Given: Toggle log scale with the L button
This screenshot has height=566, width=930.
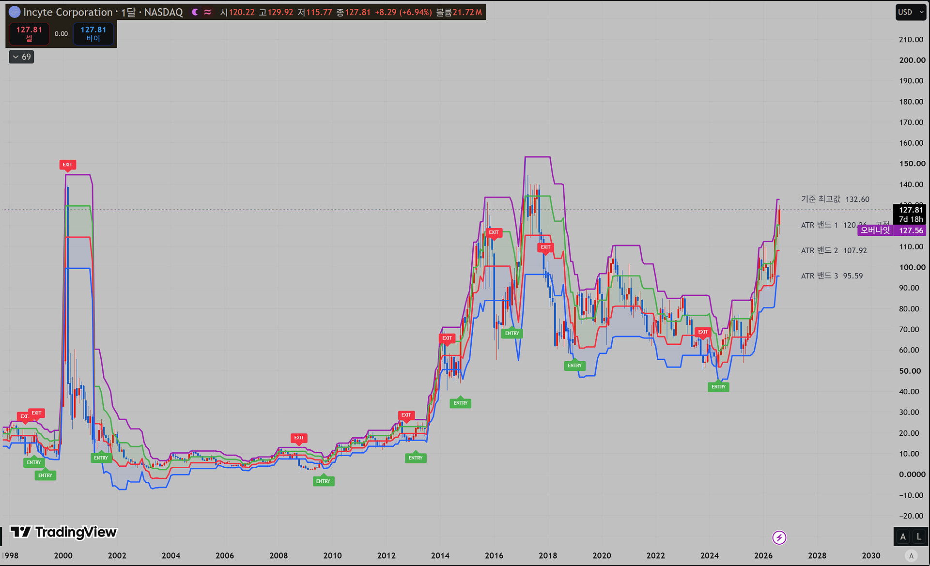Looking at the screenshot, I should click(918, 536).
